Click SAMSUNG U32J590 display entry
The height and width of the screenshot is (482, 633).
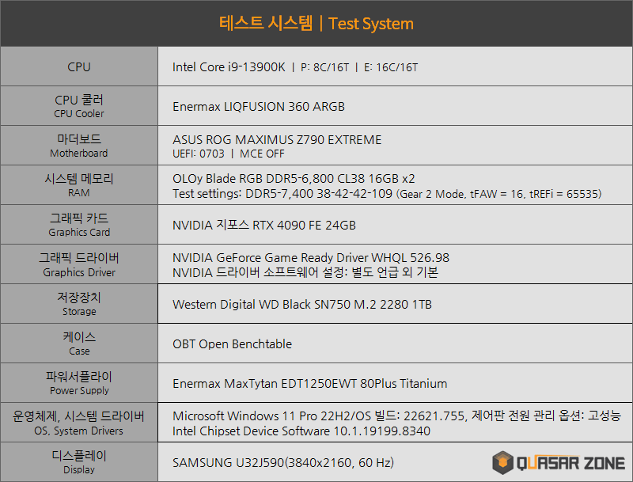click(283, 462)
